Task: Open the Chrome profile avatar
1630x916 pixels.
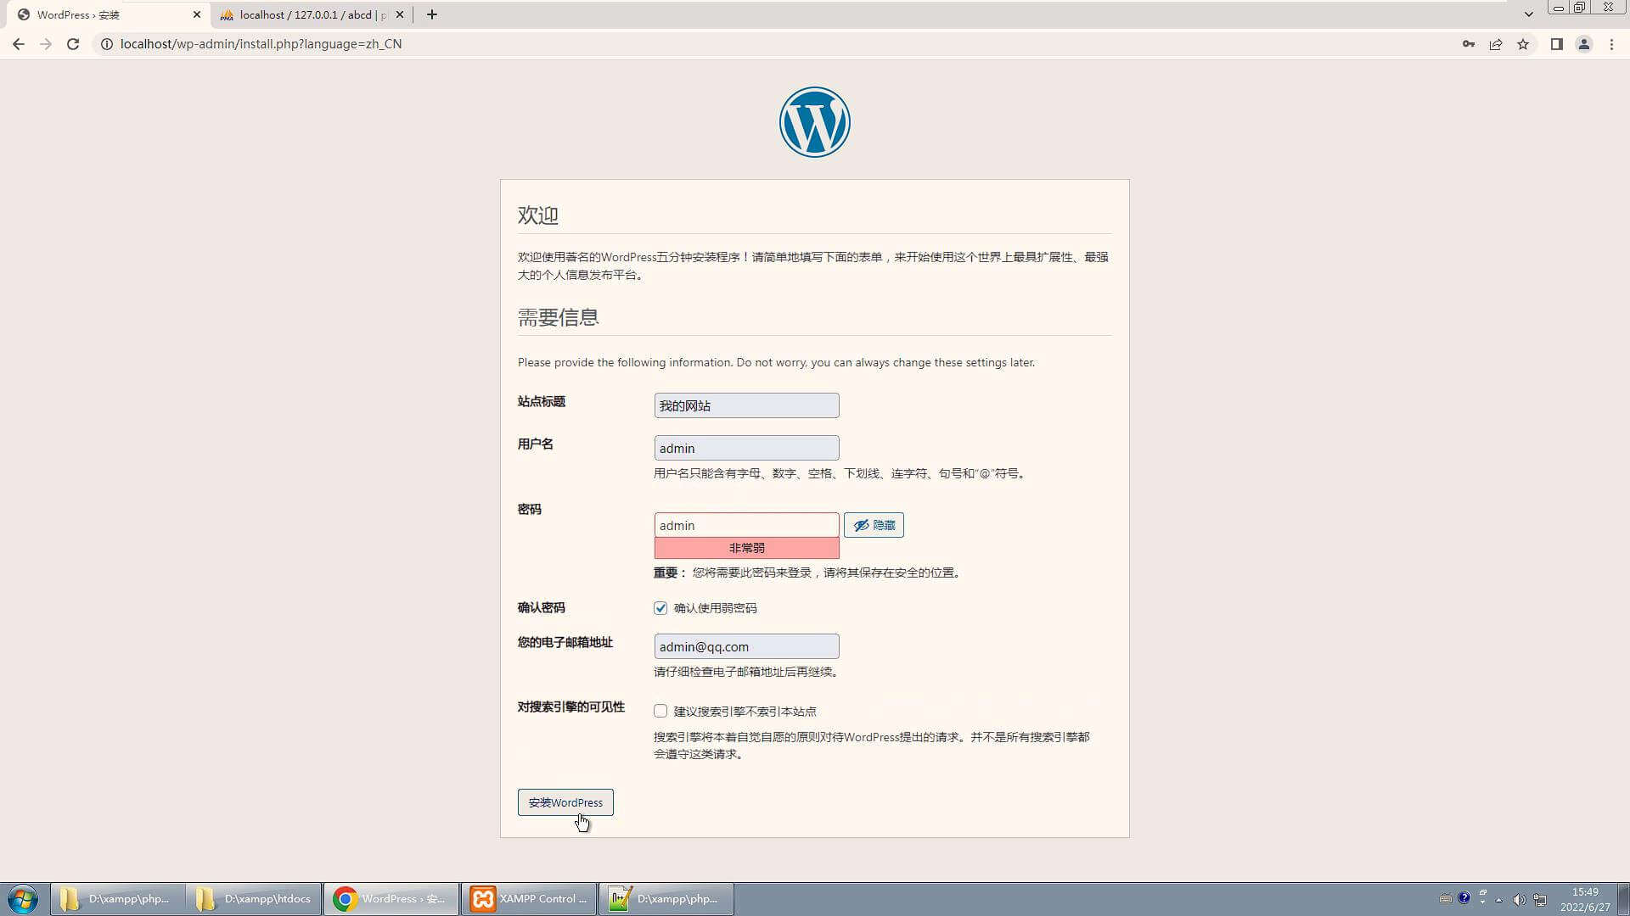Action: tap(1583, 44)
